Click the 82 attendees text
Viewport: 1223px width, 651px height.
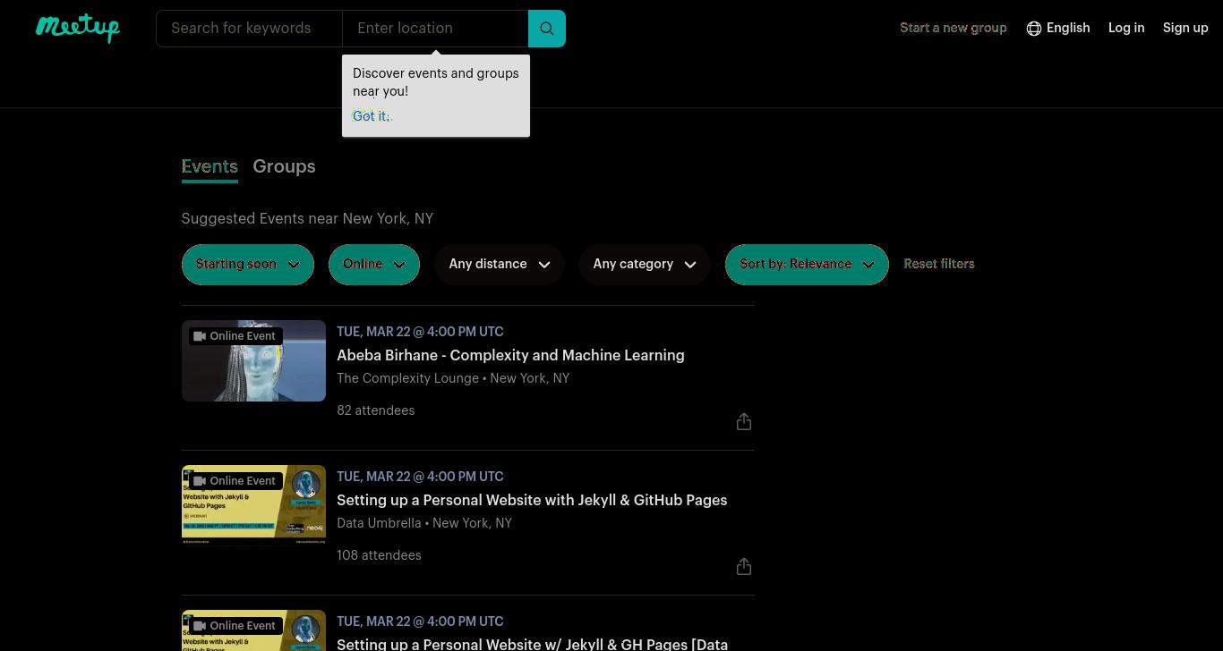(376, 410)
